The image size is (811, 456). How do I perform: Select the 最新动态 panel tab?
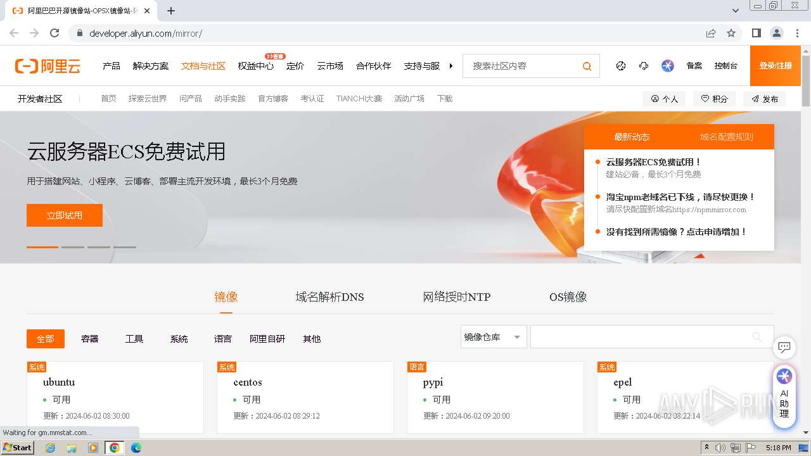coord(632,137)
